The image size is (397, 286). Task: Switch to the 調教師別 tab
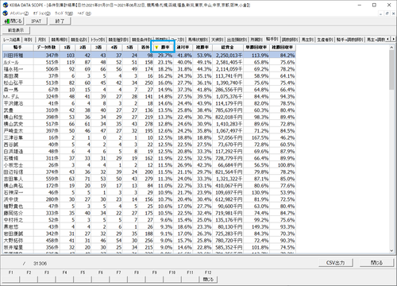(290, 40)
